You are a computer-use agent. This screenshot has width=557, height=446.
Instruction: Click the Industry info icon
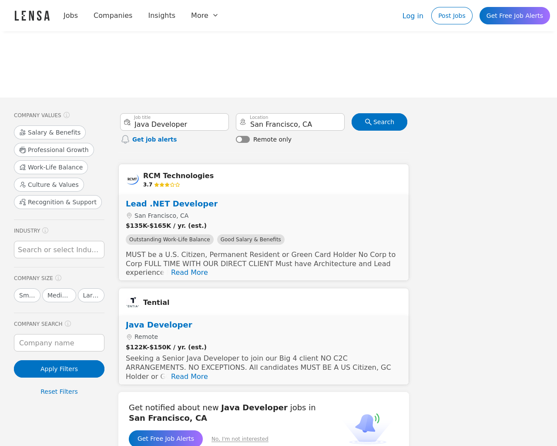[x=45, y=230]
